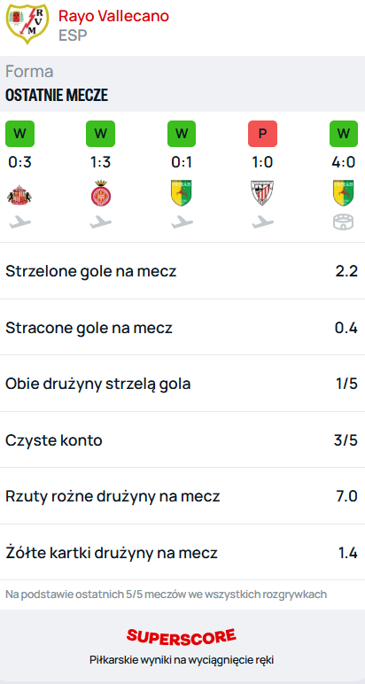Select the Żółte kartki drużyny na mecz row

(x=182, y=553)
